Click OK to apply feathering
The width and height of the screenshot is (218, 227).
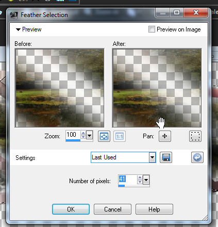[71, 209]
